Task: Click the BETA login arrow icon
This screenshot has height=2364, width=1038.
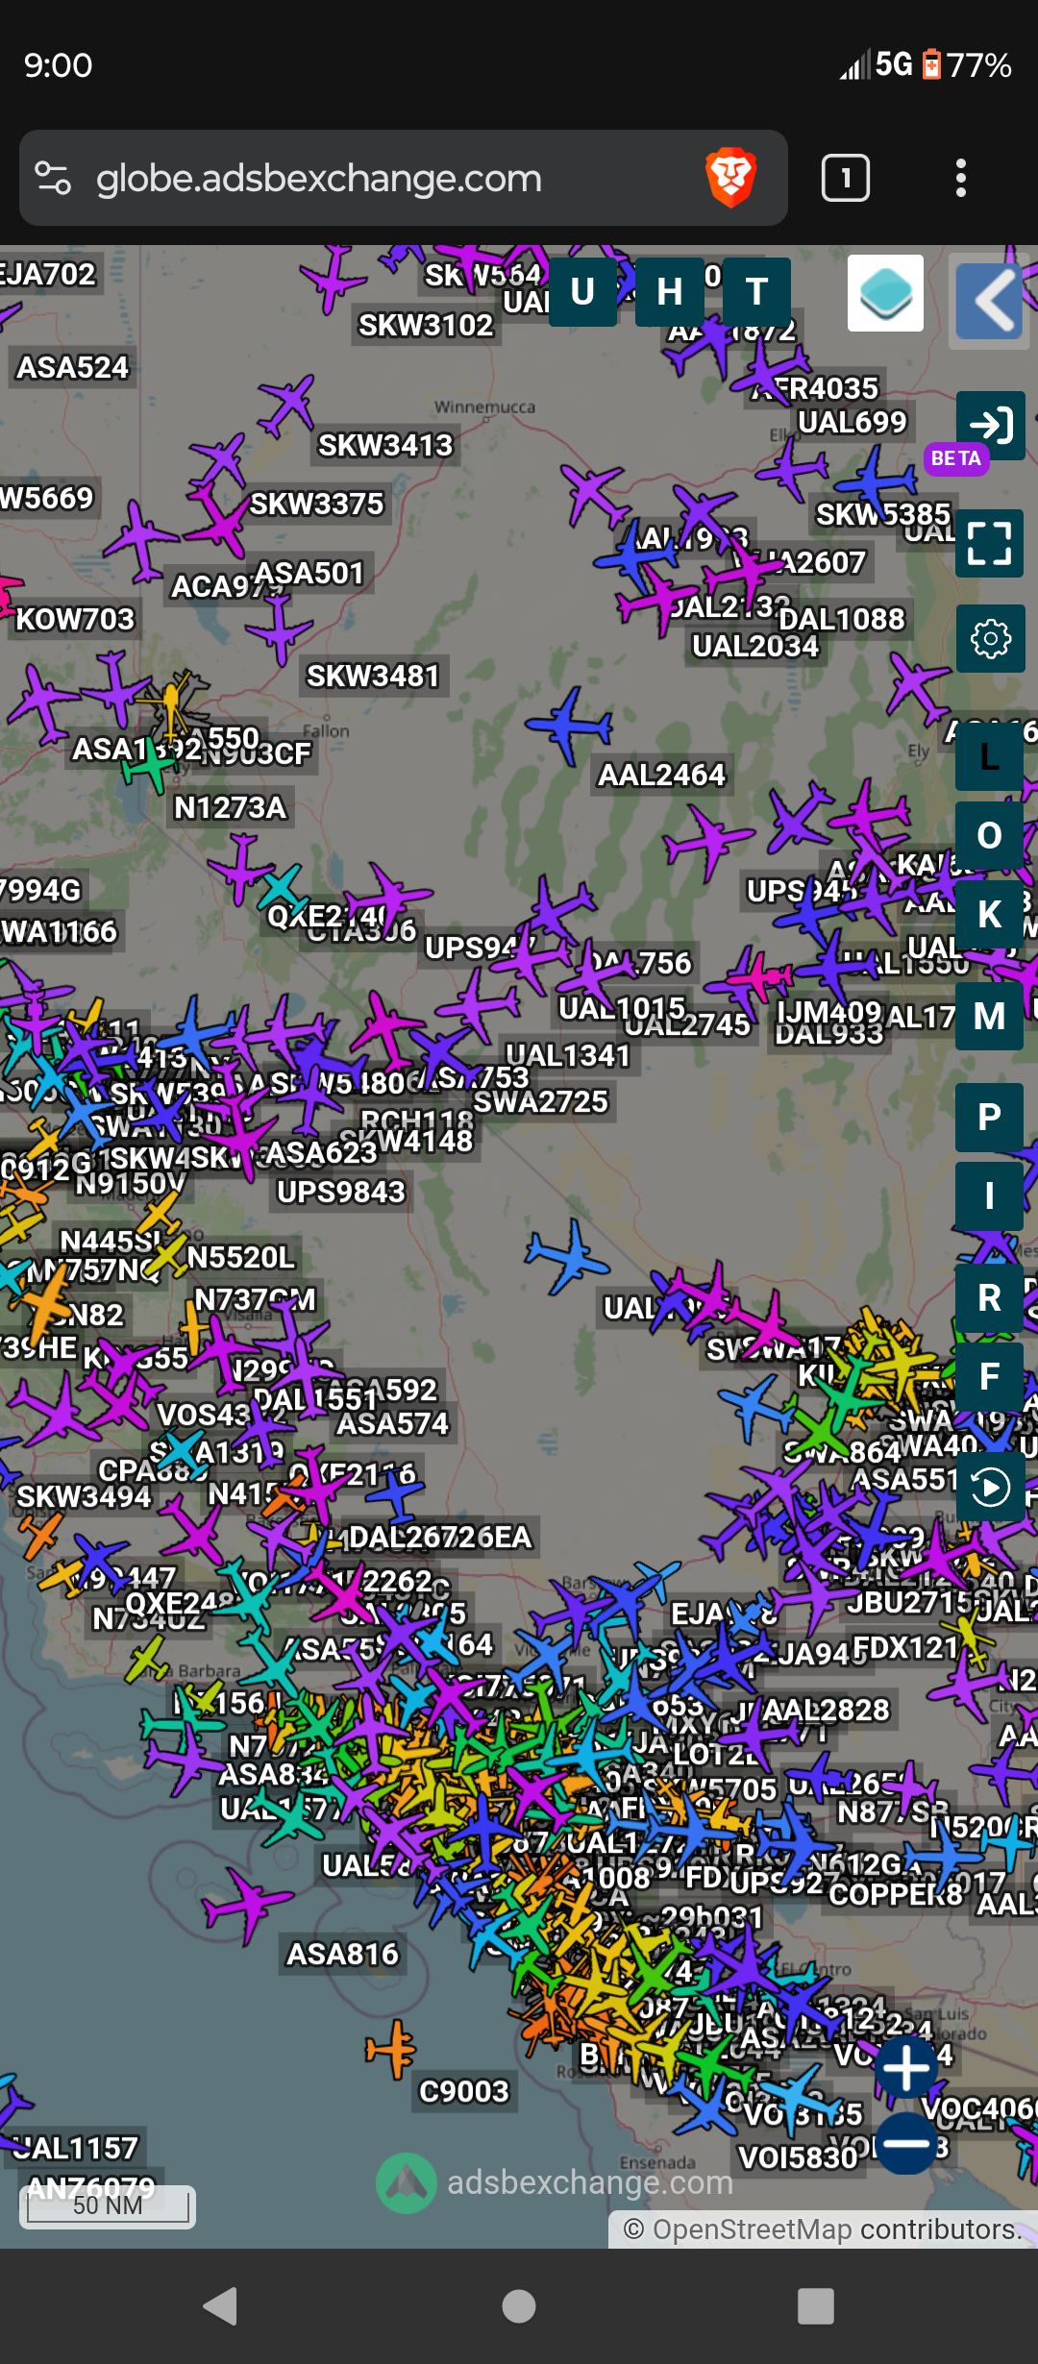Action: pos(990,425)
